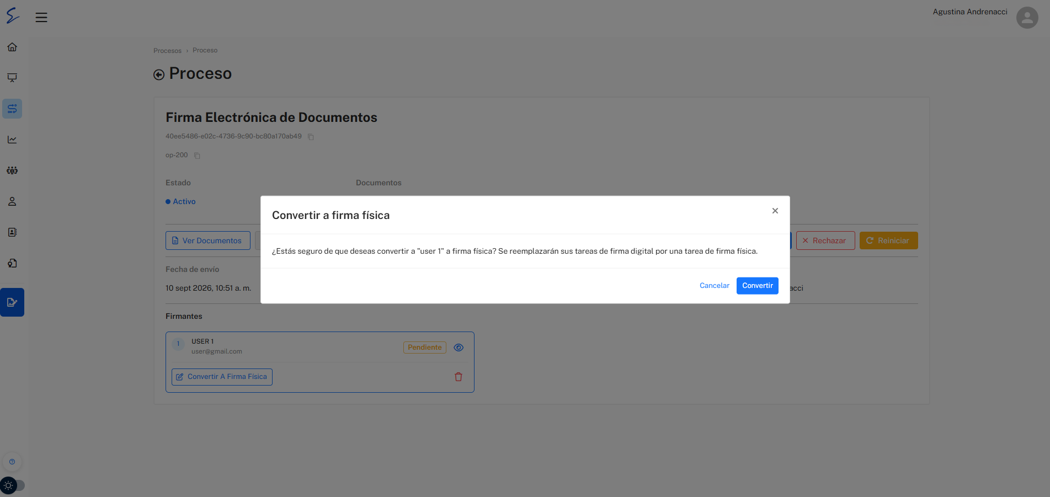Click the Activo status label
Viewport: 1050px width, 497px height.
pyautogui.click(x=180, y=202)
